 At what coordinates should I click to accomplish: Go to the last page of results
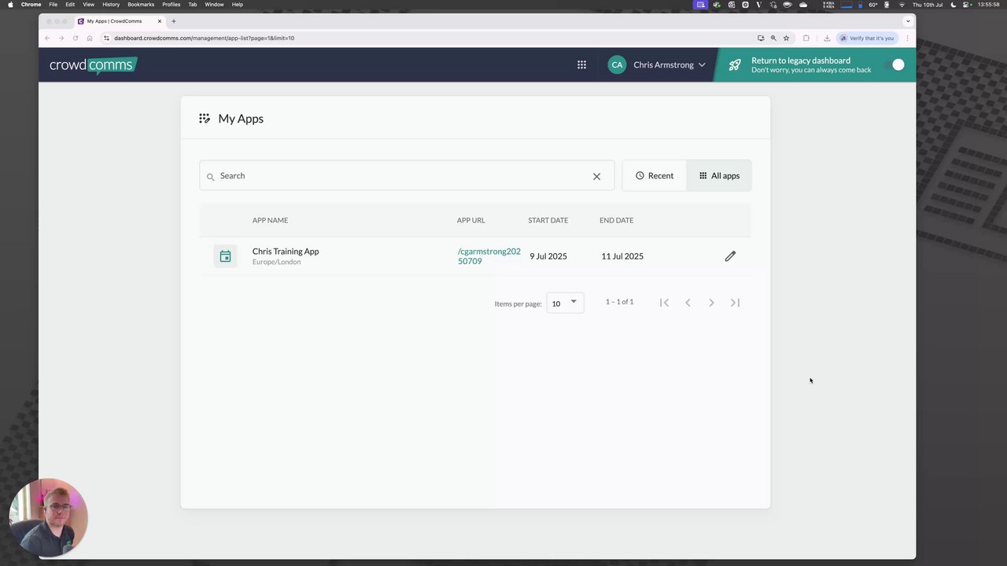(735, 303)
